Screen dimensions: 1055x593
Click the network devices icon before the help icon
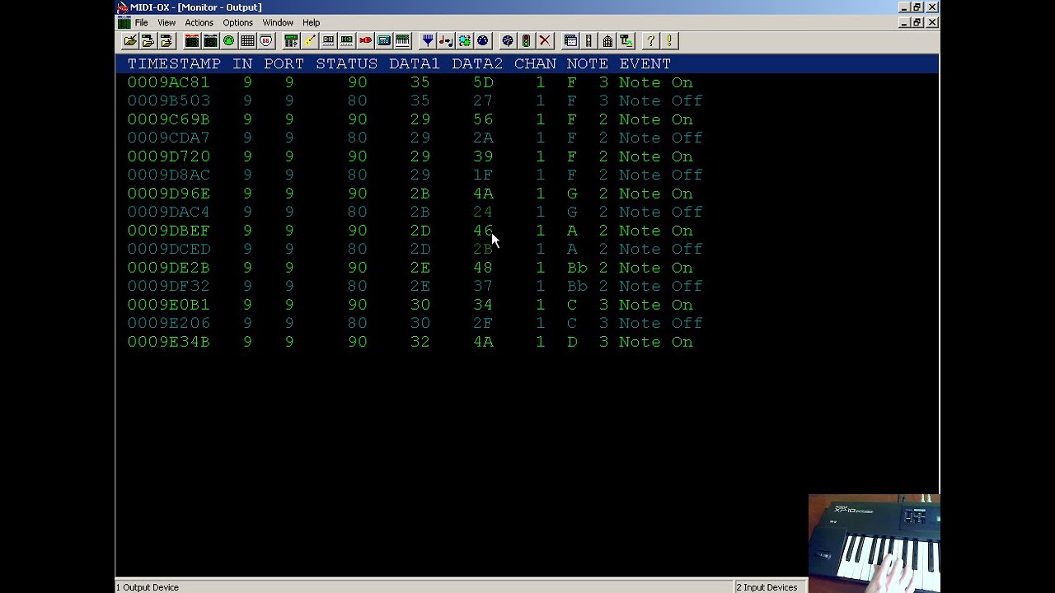(626, 40)
